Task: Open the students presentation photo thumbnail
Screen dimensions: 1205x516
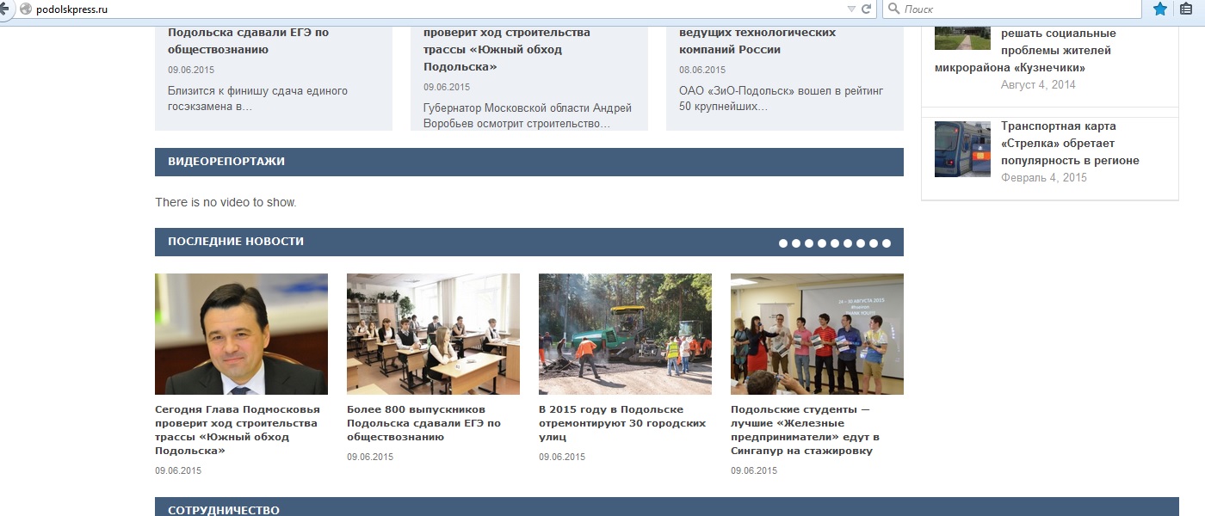Action: coord(817,334)
